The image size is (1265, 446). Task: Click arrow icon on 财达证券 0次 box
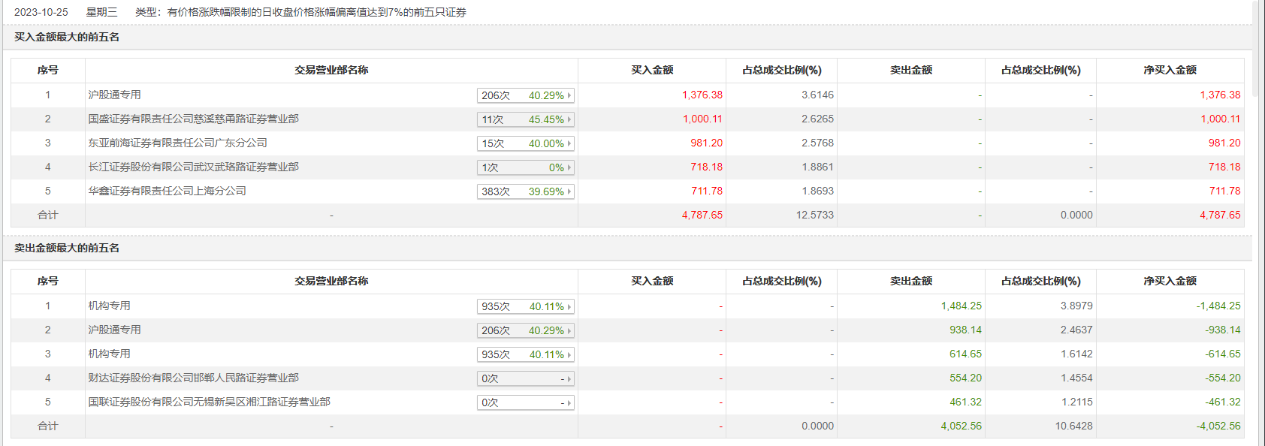[569, 378]
